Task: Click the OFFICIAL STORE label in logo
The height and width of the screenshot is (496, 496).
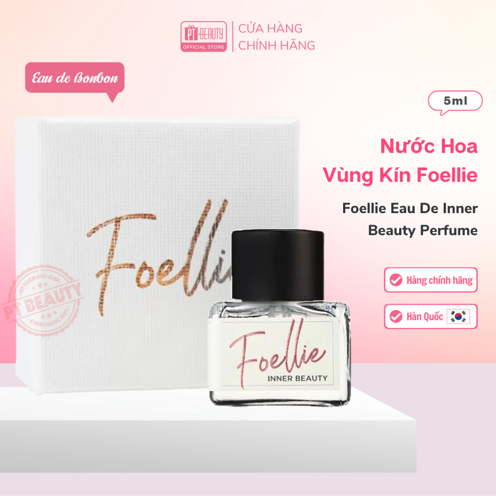Action: coord(204,47)
